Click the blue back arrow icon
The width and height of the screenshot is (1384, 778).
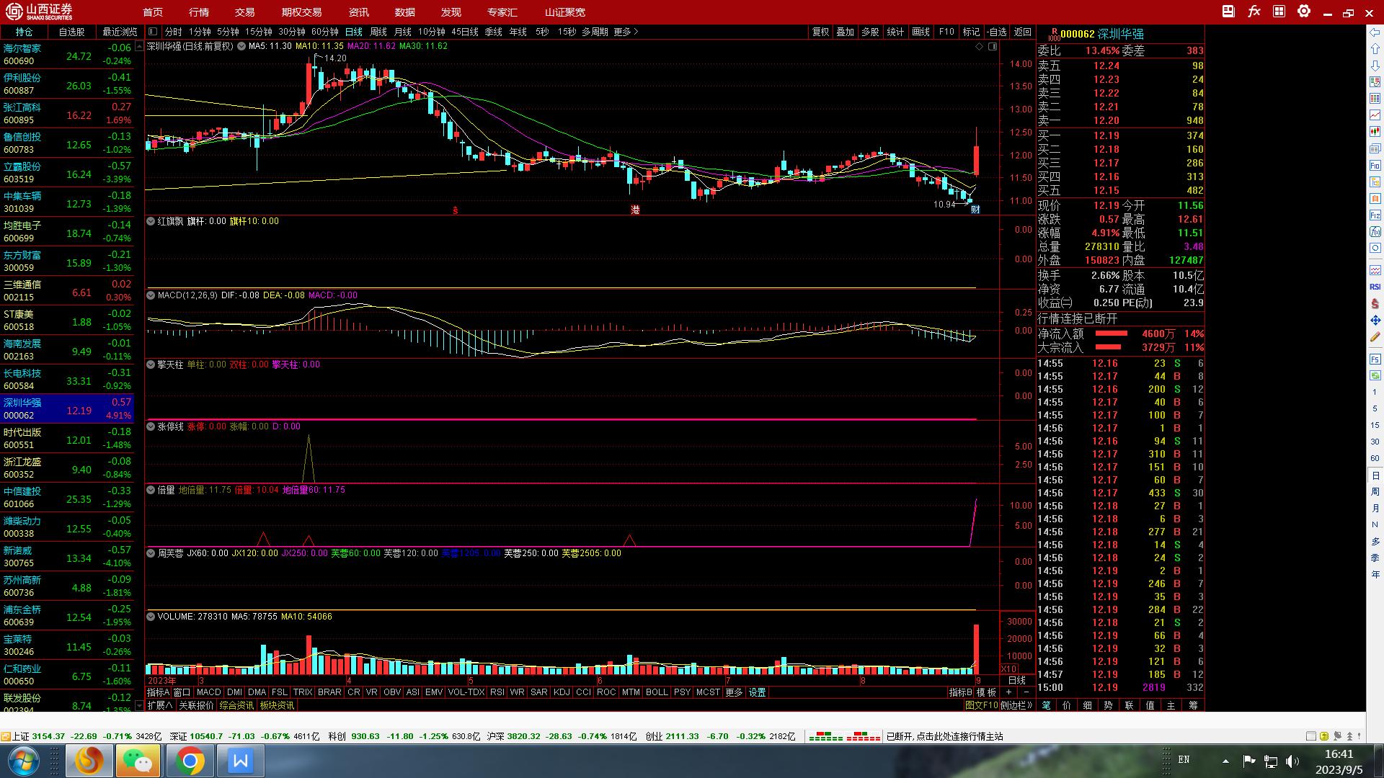point(1375,32)
